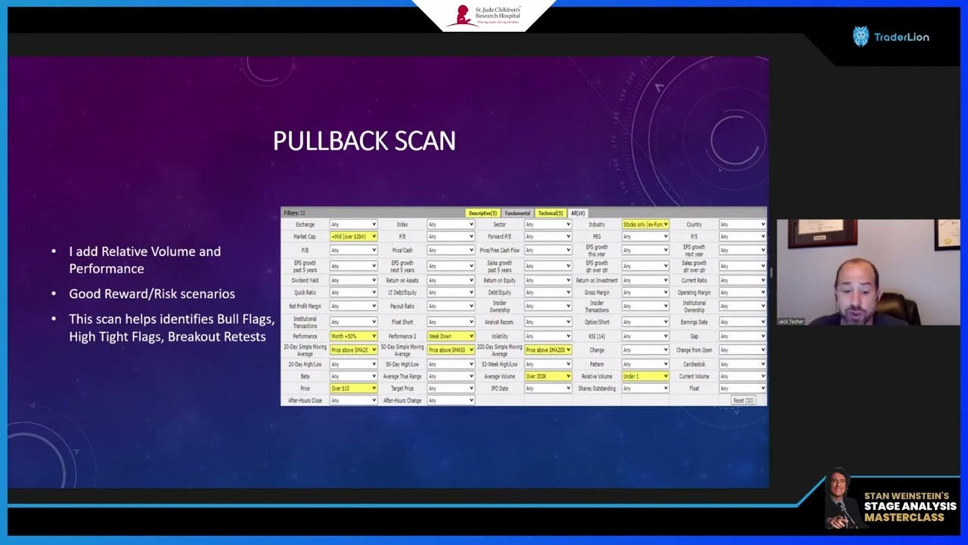Open the Average Volume dropdown showing Over 300K
The width and height of the screenshot is (968, 545).
click(548, 376)
